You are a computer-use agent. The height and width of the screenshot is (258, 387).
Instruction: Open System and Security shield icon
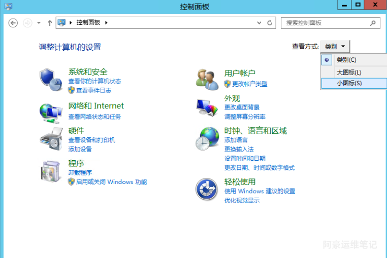51,80
